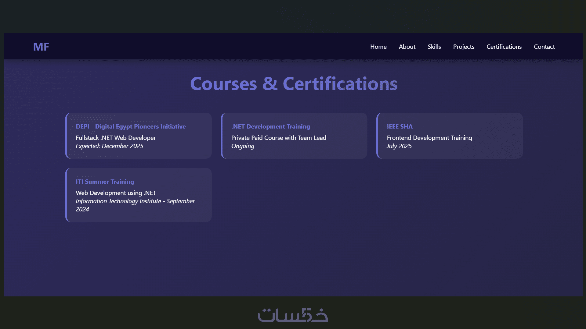The width and height of the screenshot is (586, 329).
Task: Click the July 2025 date text
Action: 399,146
